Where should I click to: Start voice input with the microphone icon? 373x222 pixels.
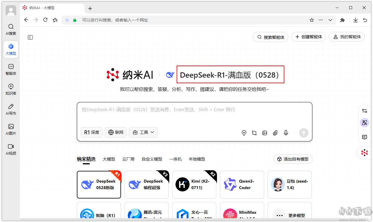pyautogui.click(x=286, y=133)
